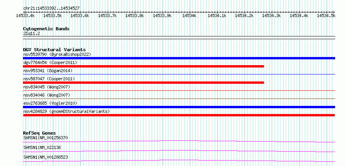346x166 pixels.
Task: Click the red bar for nsv587047
Action: tap(143, 83)
